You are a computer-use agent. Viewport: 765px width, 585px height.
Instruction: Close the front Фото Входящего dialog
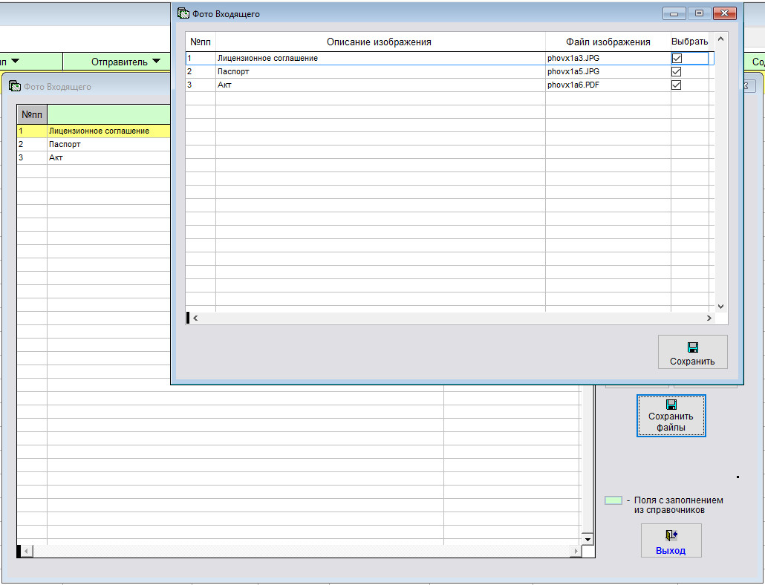(724, 13)
